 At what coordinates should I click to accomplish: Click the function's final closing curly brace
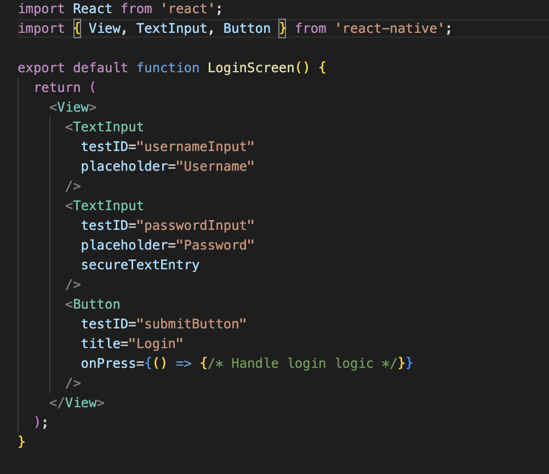(22, 442)
